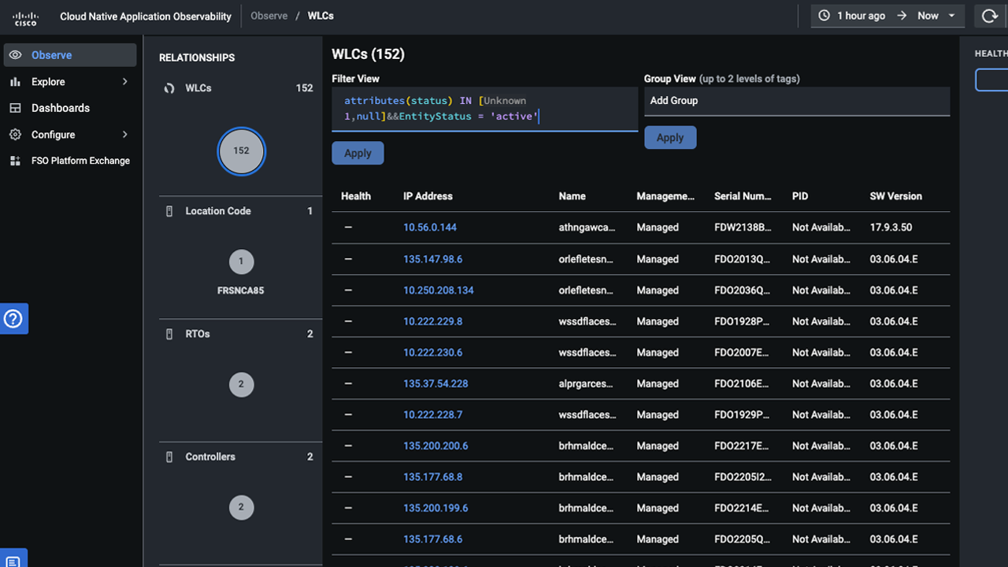Open FSO Platform Exchange icon
The height and width of the screenshot is (567, 1008).
16,161
